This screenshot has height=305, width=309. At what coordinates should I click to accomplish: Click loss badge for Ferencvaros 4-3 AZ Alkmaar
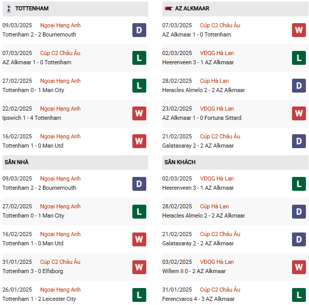pos(299,294)
